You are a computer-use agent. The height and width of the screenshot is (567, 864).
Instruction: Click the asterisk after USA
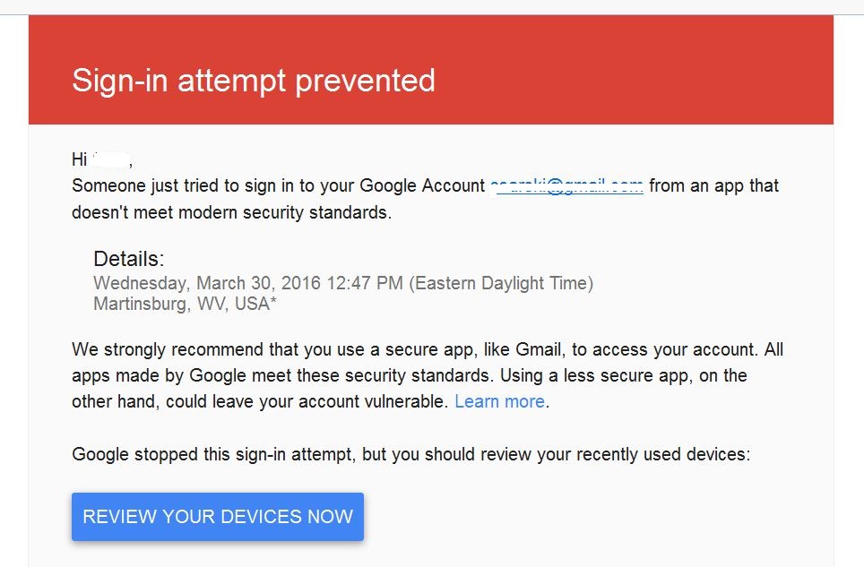[273, 301]
